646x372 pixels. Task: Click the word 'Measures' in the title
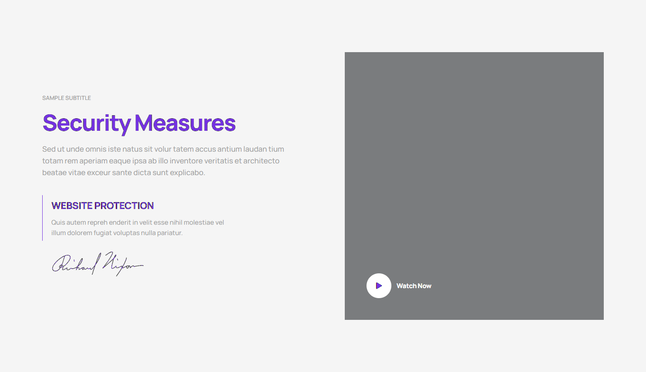(x=185, y=123)
